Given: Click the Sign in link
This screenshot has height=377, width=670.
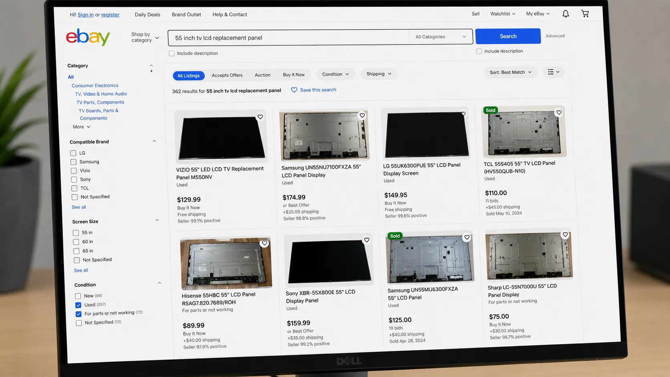Looking at the screenshot, I should pos(86,15).
